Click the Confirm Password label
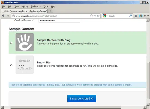Image resolution: width=150 pixels, height=109 pixels. point(25,20)
